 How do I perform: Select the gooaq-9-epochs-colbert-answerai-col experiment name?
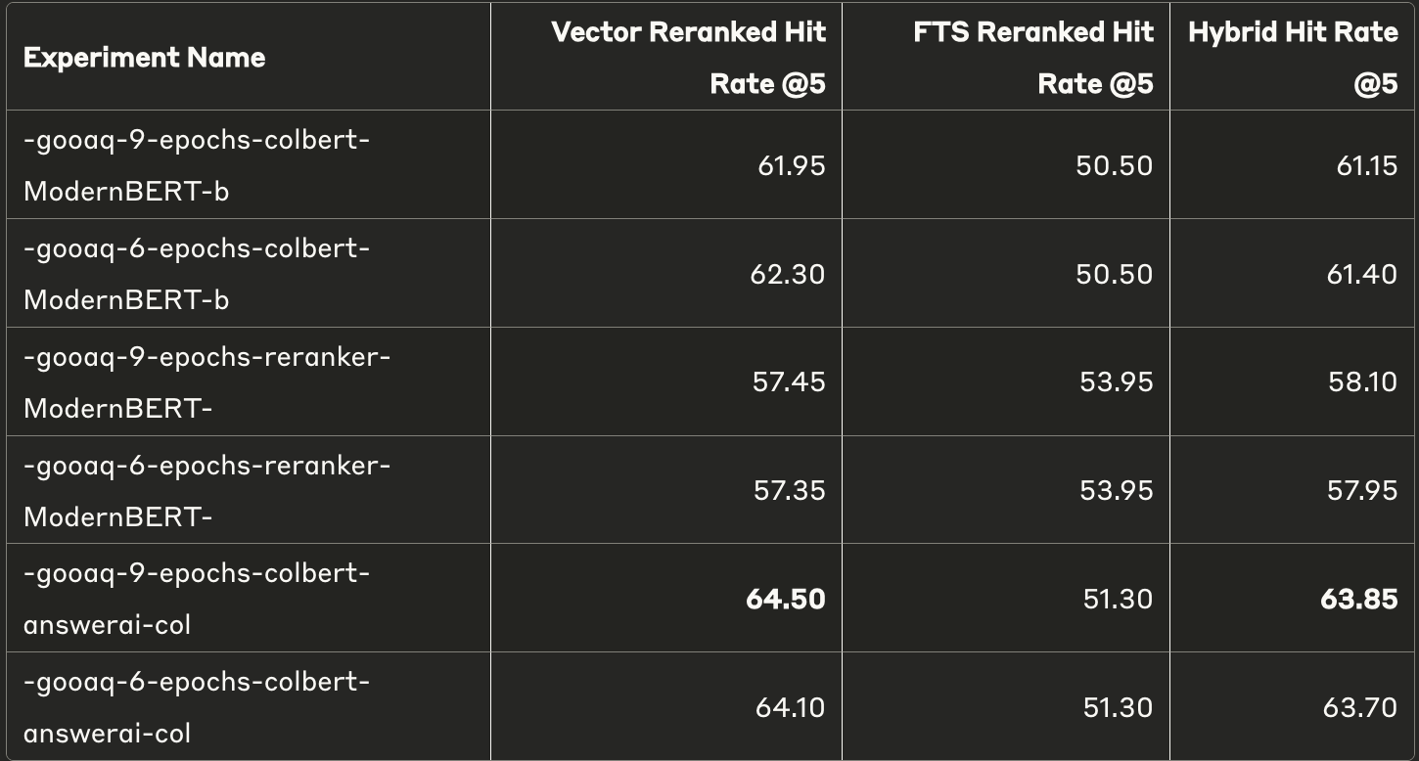point(197,599)
